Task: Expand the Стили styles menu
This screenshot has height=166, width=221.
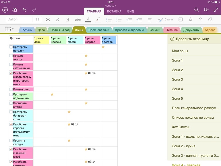Action: click(x=165, y=20)
